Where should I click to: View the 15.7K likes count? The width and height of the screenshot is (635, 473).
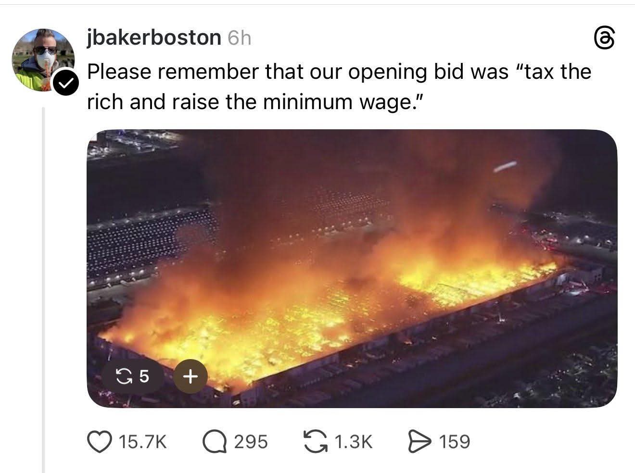[x=142, y=442]
